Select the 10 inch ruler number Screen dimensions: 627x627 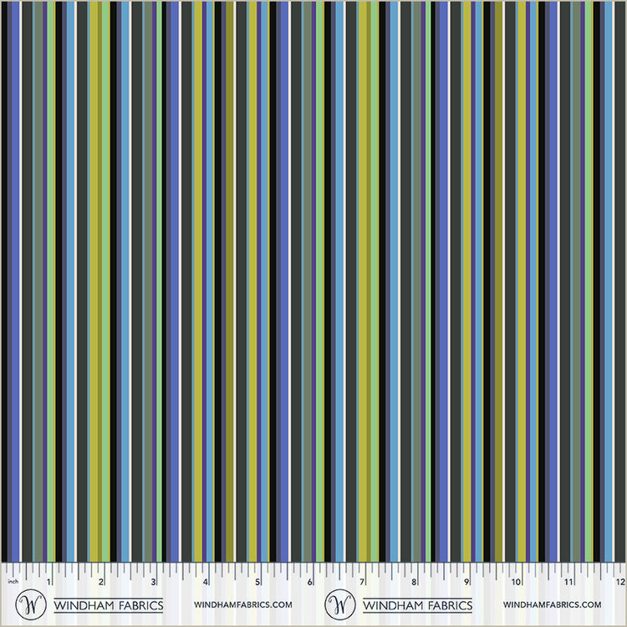tap(517, 580)
